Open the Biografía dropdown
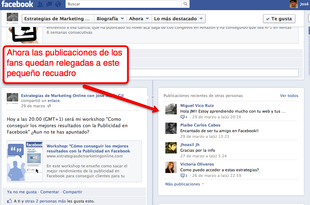The width and height of the screenshot is (310, 205). 110,19
